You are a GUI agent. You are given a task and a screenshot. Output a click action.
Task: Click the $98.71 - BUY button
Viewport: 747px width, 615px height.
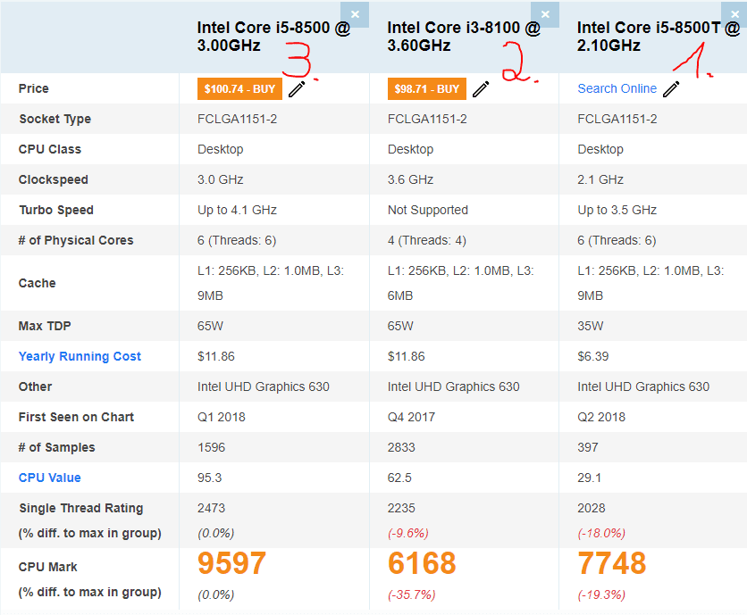click(x=427, y=89)
